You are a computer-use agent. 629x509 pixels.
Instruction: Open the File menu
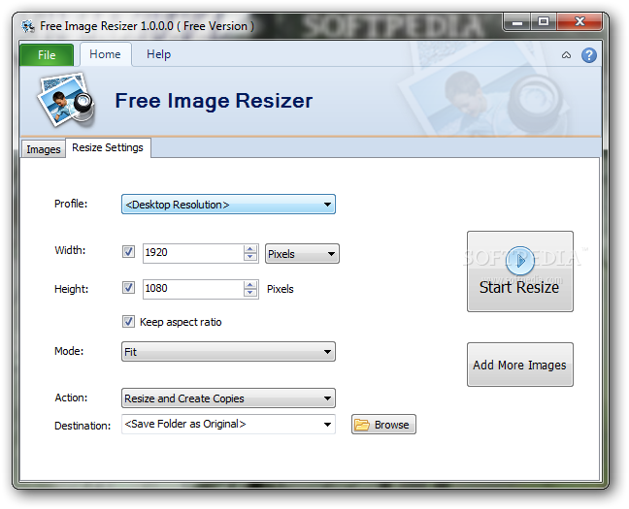click(47, 55)
